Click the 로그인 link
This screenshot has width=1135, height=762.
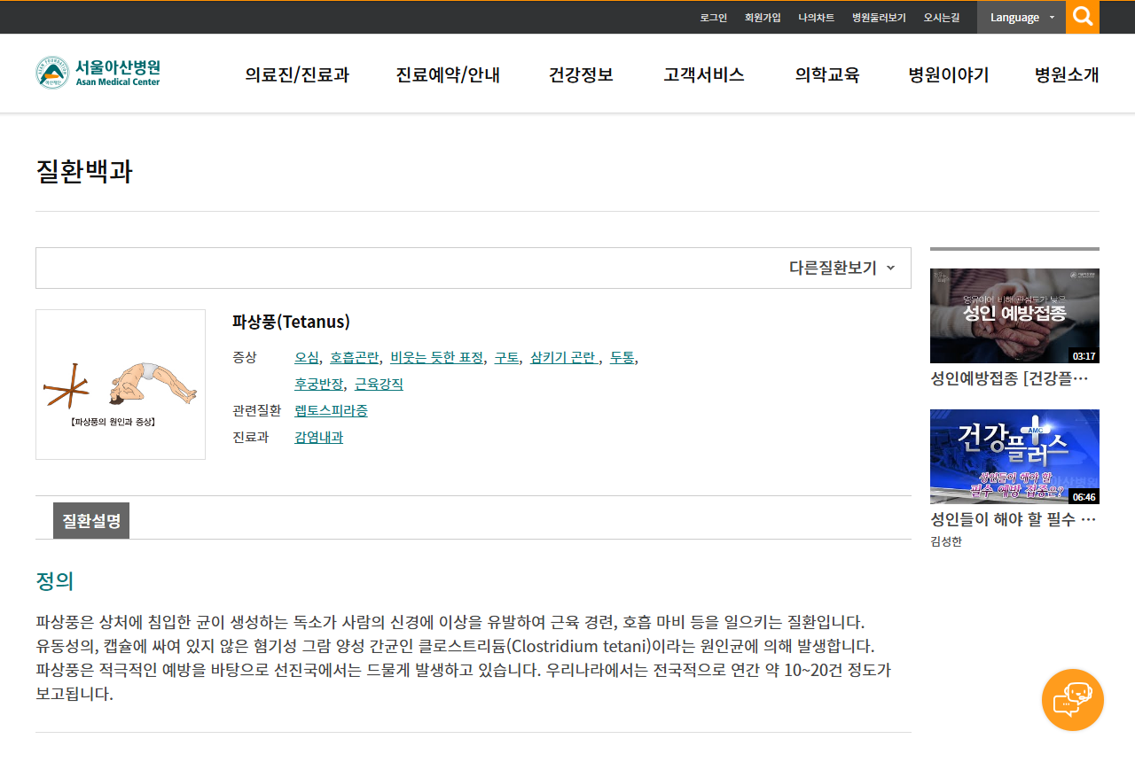(x=713, y=17)
